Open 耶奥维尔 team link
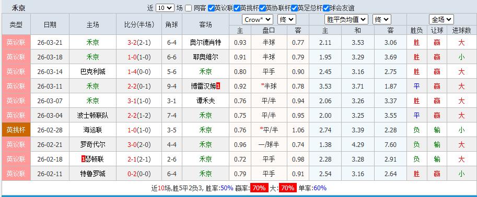 pos(205,57)
